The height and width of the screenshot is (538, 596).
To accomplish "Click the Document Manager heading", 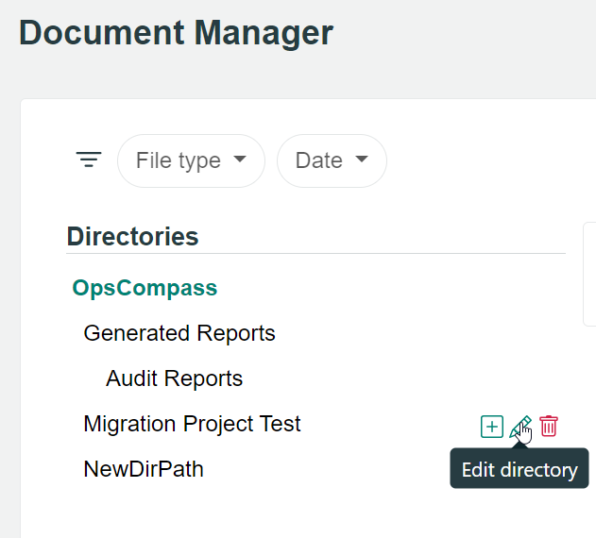I will pyautogui.click(x=177, y=33).
